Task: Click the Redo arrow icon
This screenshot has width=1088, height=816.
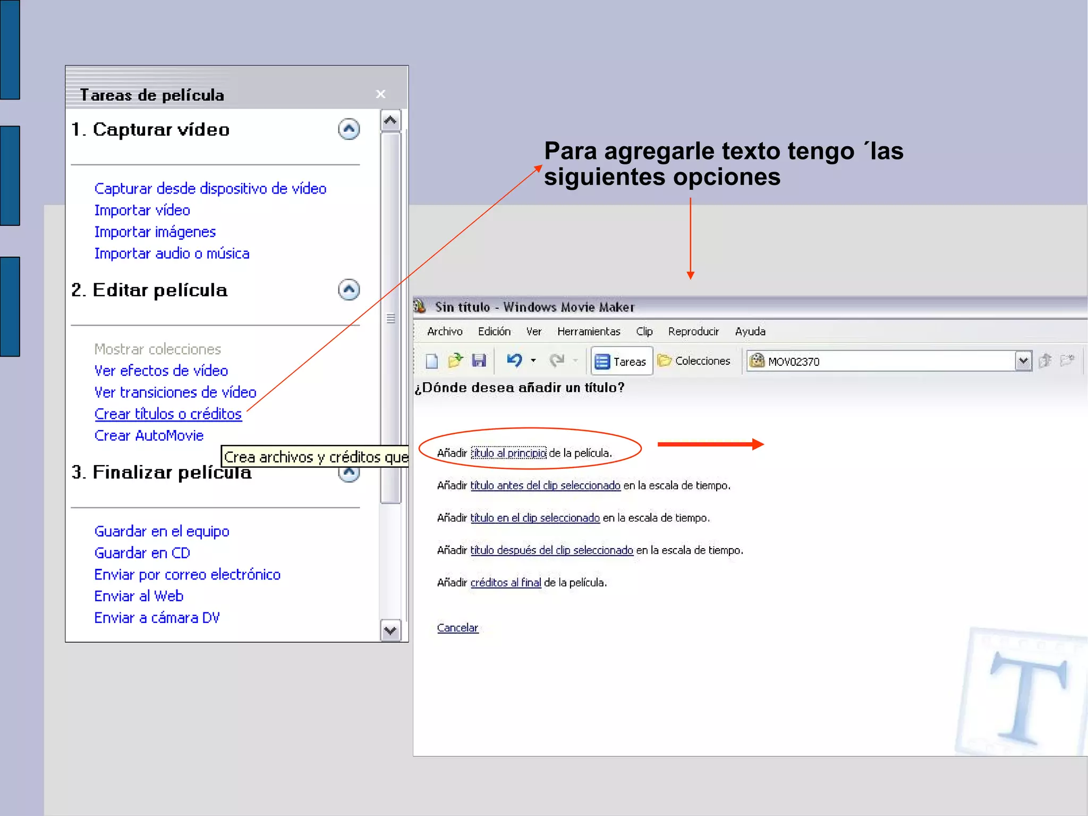Action: click(x=557, y=361)
